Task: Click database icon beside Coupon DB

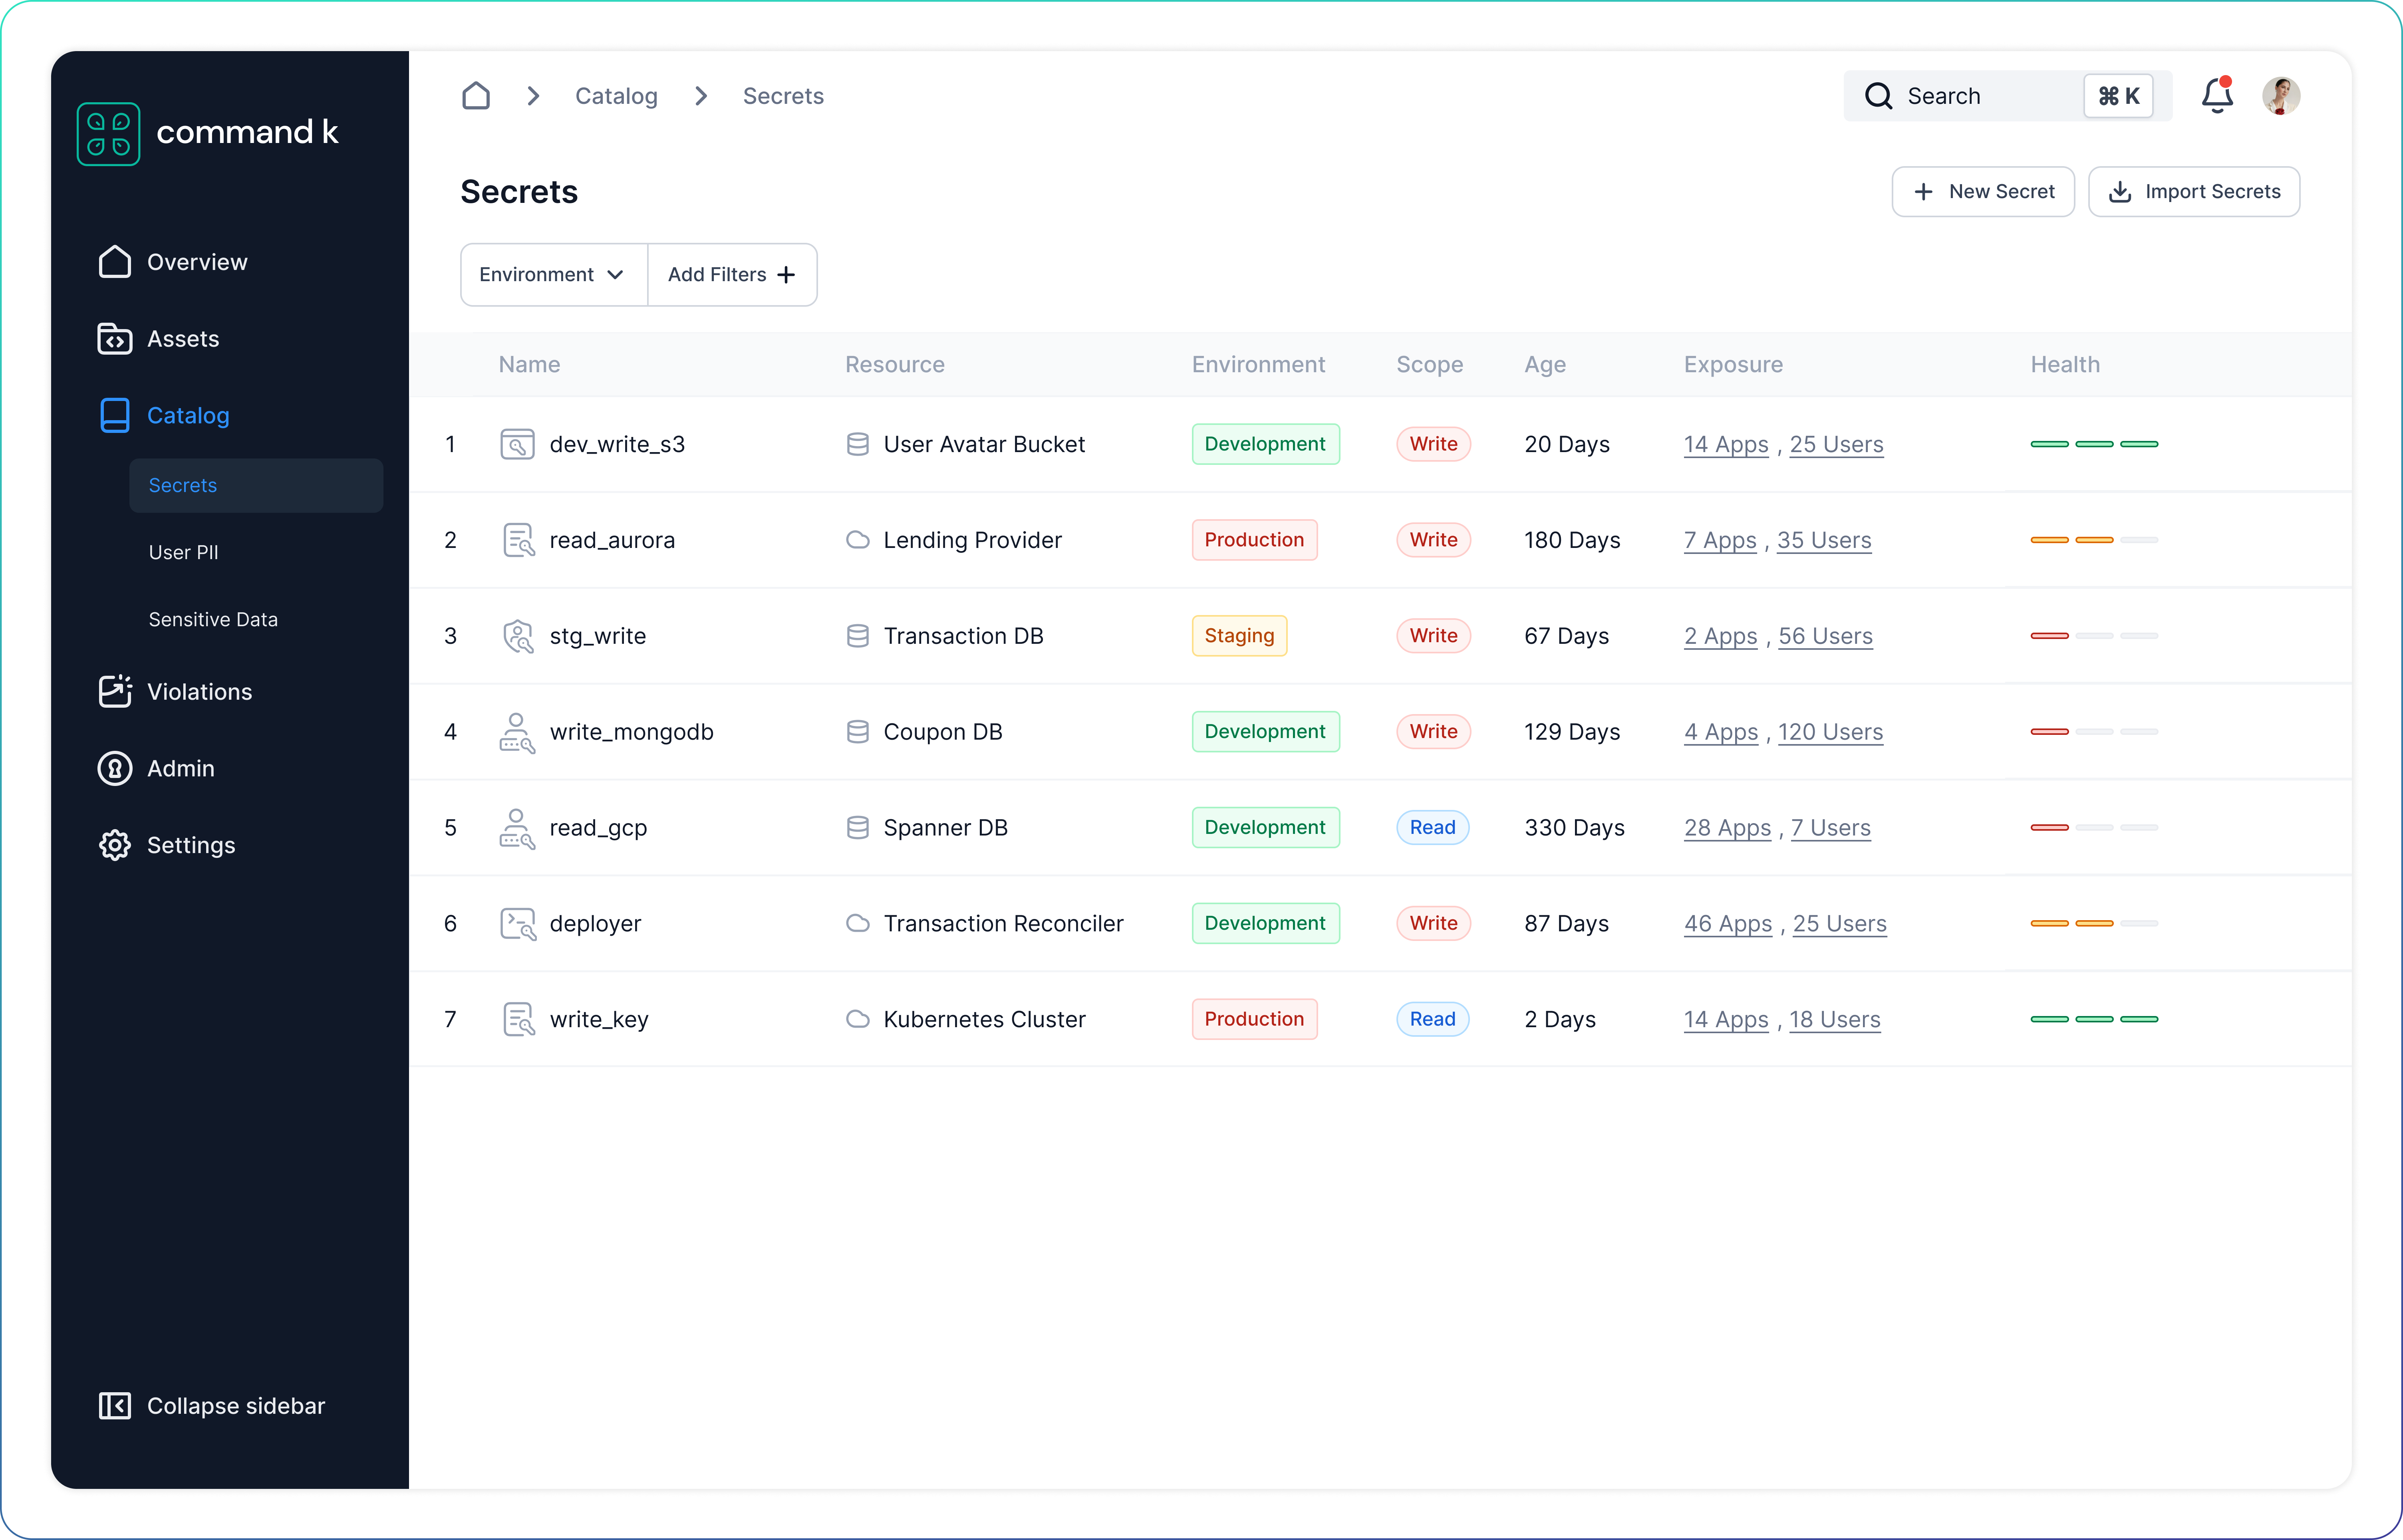Action: coord(857,732)
